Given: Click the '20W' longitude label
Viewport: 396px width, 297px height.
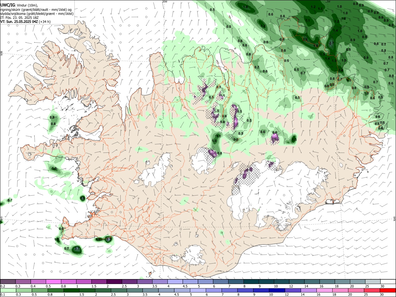Looking at the screenshot, I should pos(165,2).
